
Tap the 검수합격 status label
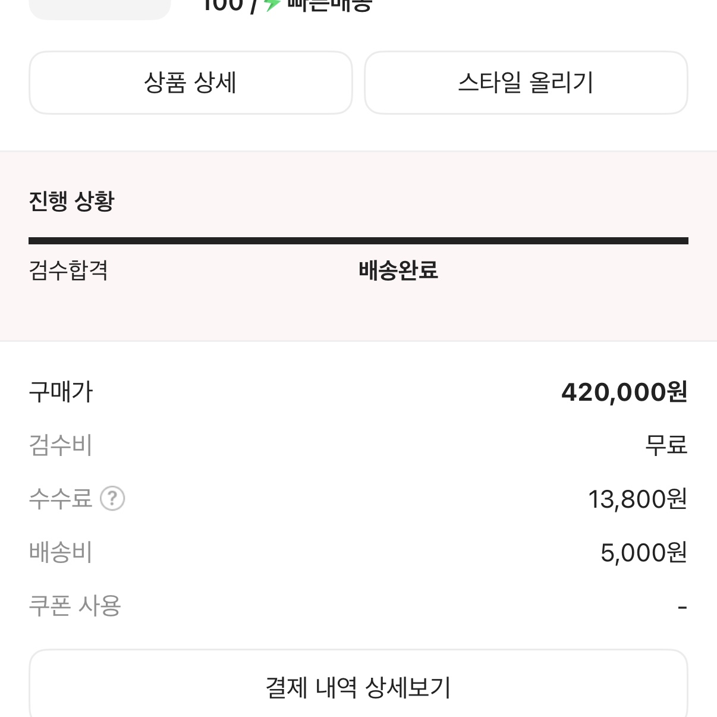click(68, 271)
